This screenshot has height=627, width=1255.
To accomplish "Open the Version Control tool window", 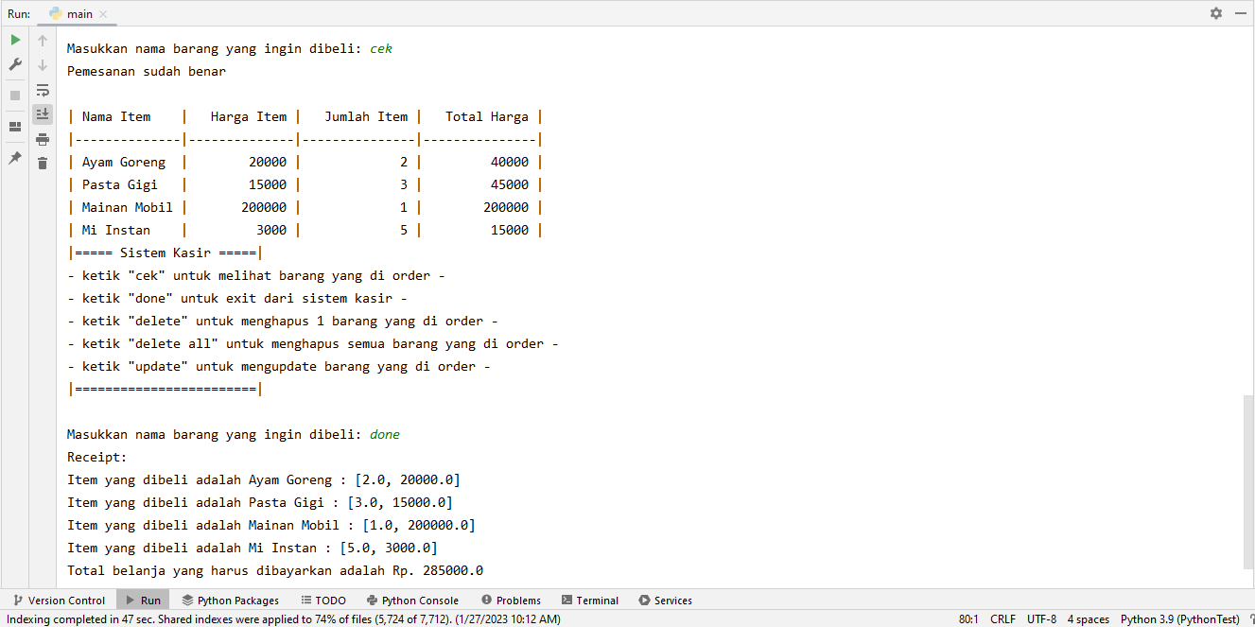I will coord(59,601).
